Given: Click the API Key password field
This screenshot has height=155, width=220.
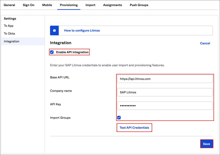Looking at the screenshot, I should [x=165, y=106].
